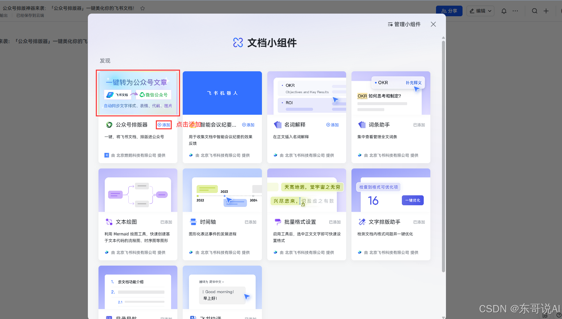Click the dialog vertical scrollbar

(443, 156)
